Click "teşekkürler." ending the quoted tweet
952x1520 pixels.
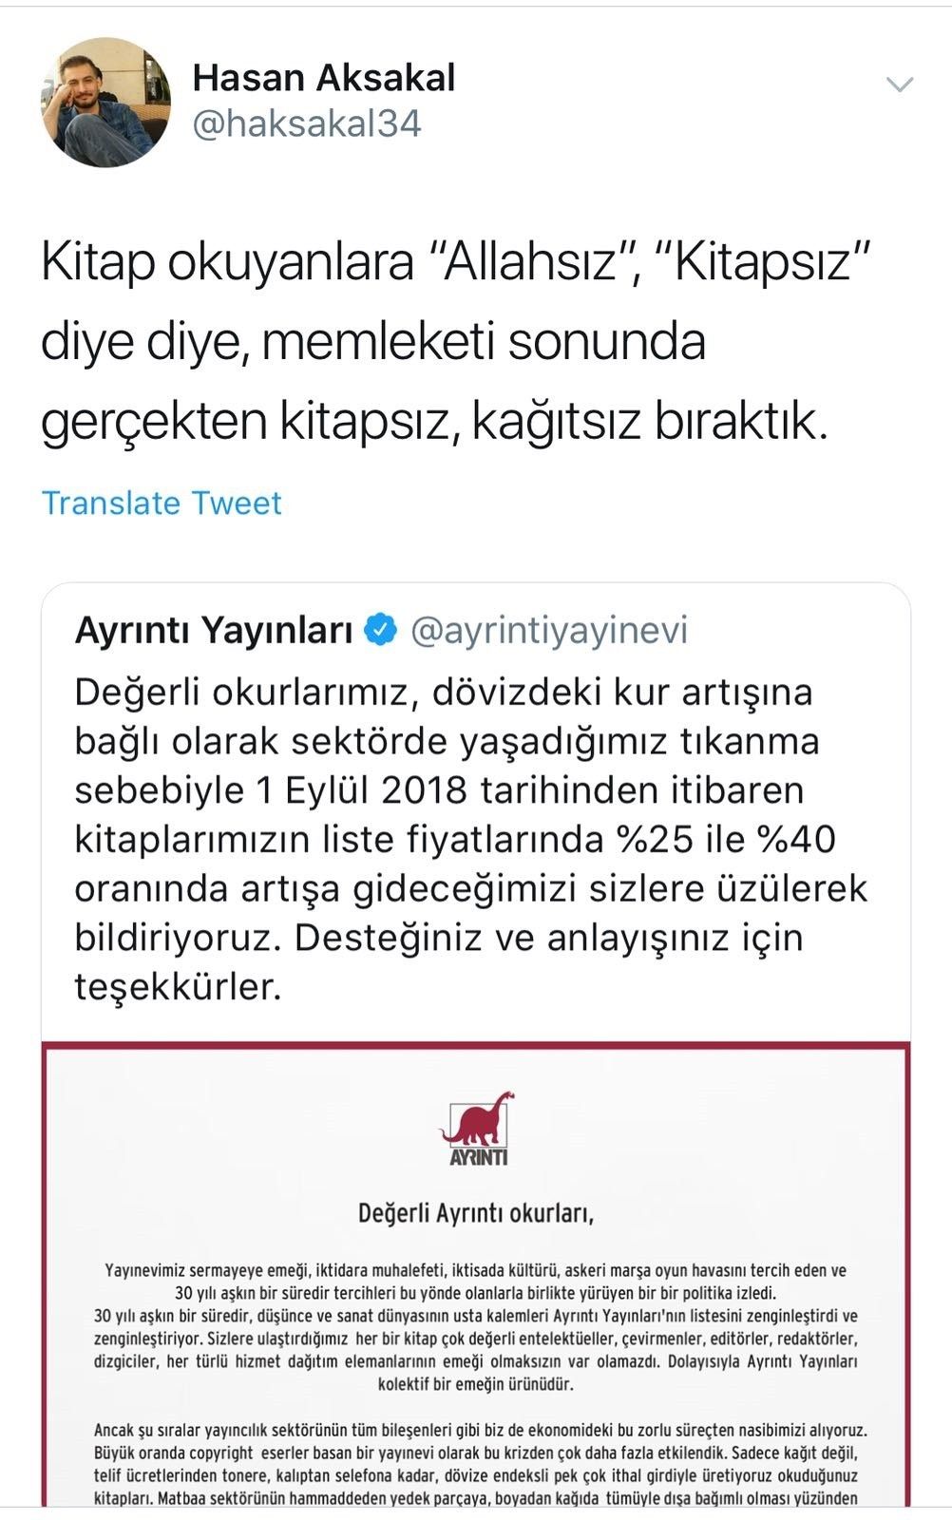click(x=178, y=987)
